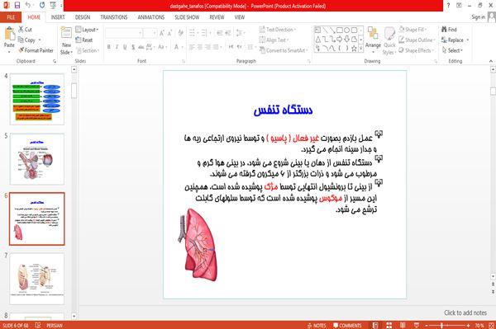
Task: Decrease the font size
Action: pyautogui.click(x=169, y=33)
